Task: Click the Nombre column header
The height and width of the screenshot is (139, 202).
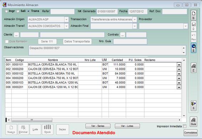Action: 53,60
